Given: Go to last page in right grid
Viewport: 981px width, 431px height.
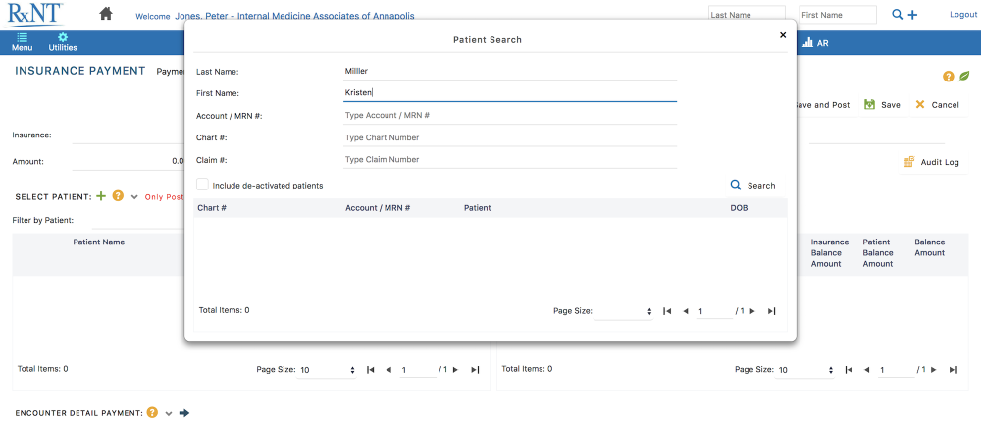Looking at the screenshot, I should 953,369.
